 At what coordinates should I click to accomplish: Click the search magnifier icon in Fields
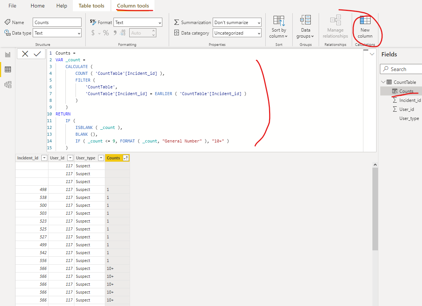pyautogui.click(x=386, y=69)
